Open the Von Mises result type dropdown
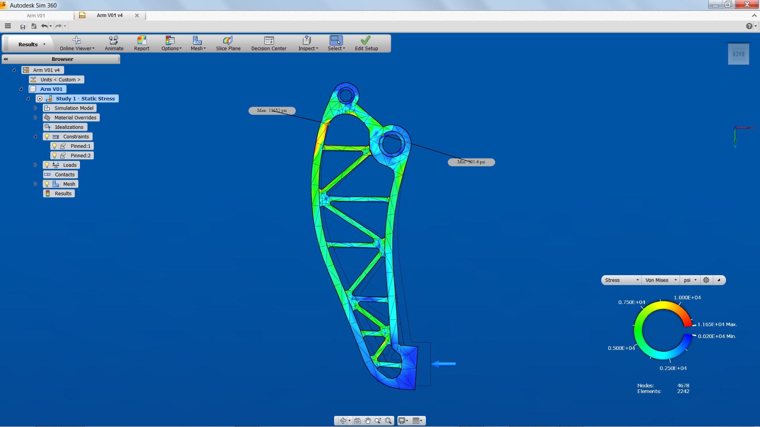 point(661,280)
